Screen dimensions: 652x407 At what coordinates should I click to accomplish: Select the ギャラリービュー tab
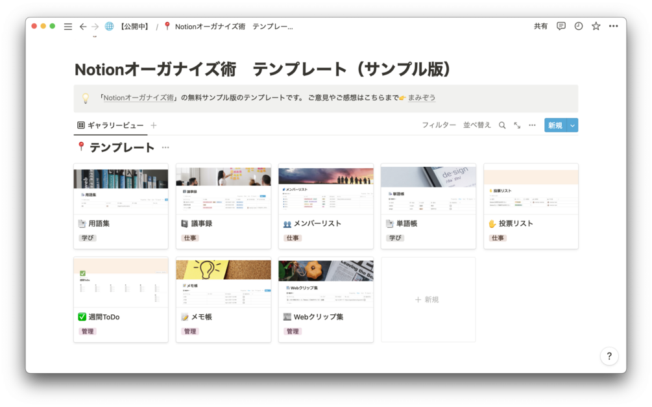point(110,125)
